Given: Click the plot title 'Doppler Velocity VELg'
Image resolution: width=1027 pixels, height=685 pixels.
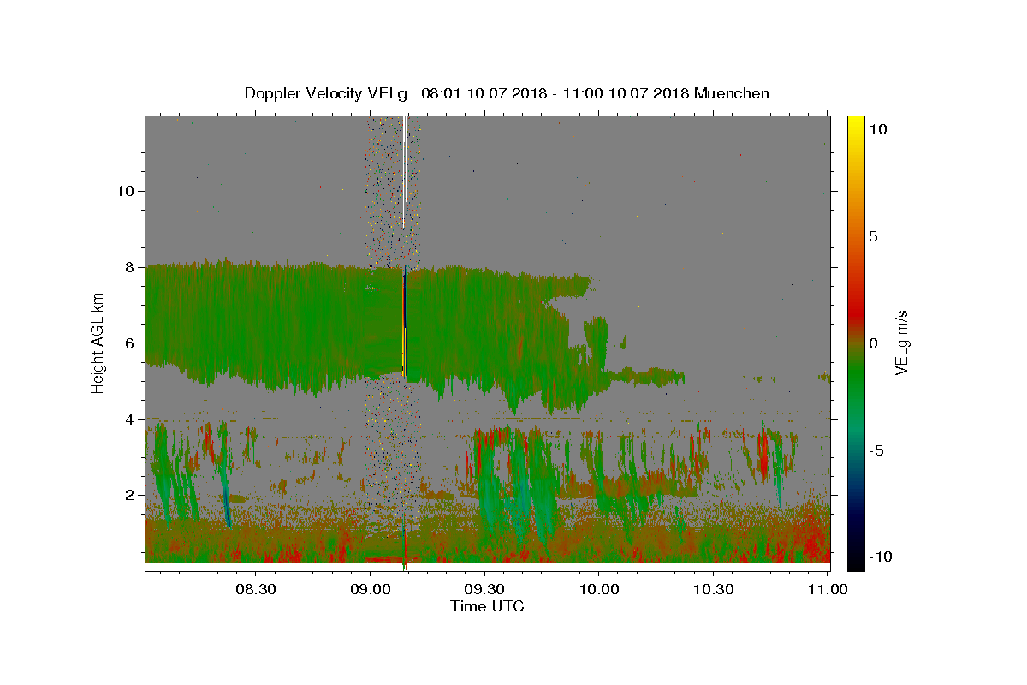Looking at the screenshot, I should pos(326,93).
